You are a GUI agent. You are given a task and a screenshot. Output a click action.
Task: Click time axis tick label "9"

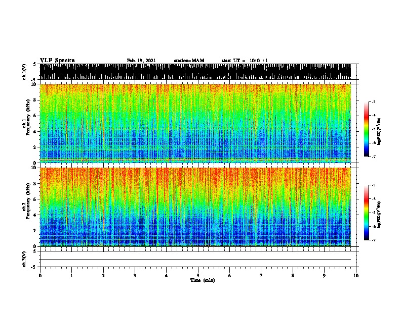click(x=324, y=276)
